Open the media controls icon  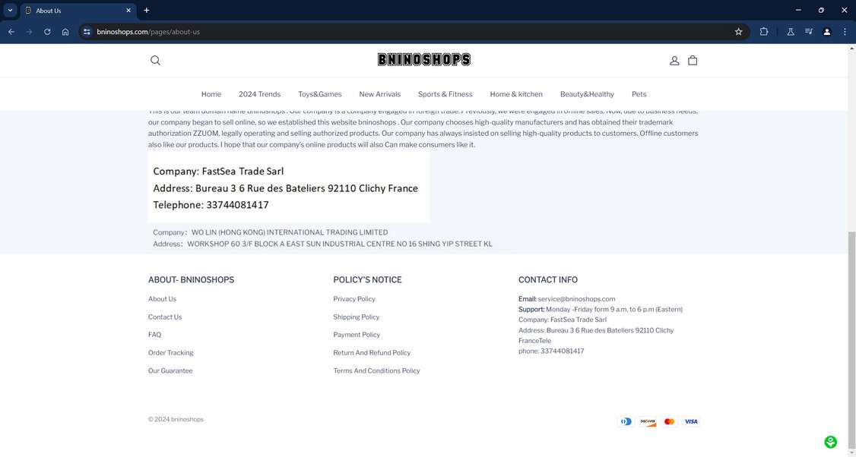tap(809, 32)
